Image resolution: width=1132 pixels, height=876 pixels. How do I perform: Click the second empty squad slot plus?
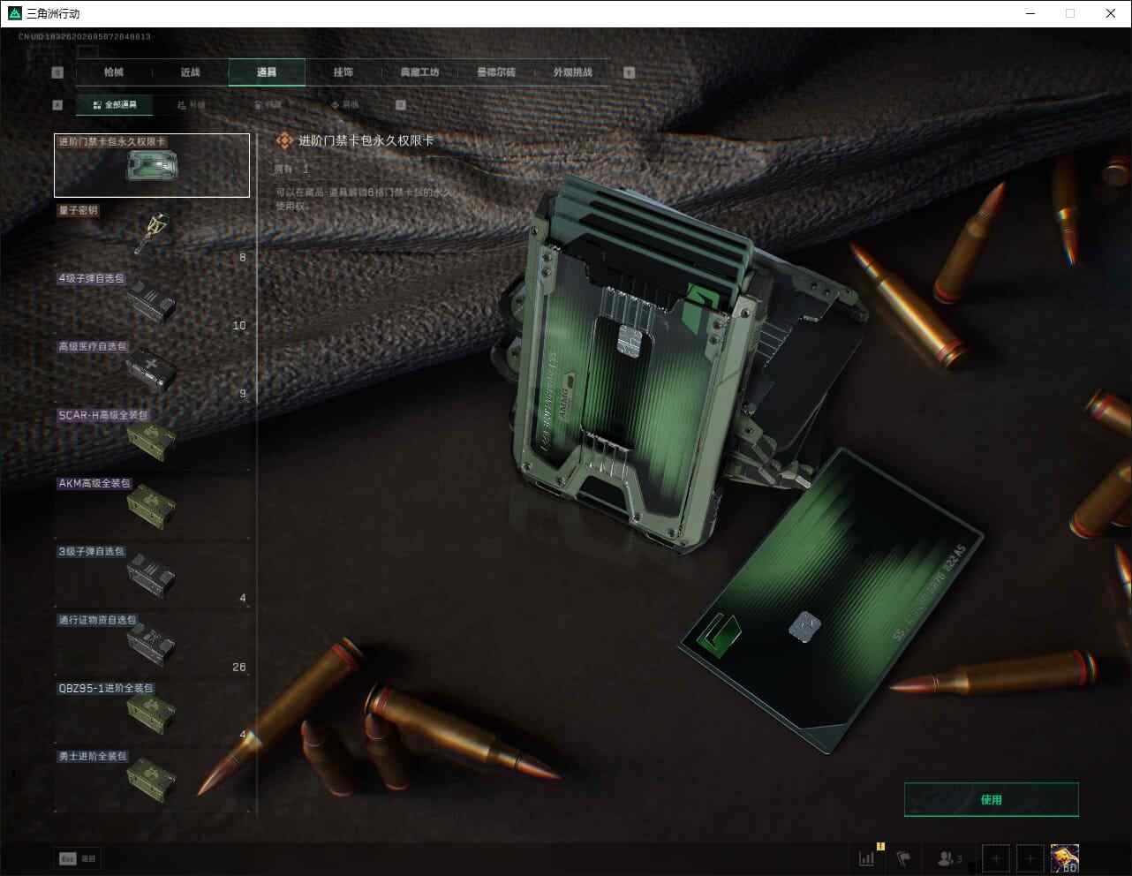point(1030,858)
